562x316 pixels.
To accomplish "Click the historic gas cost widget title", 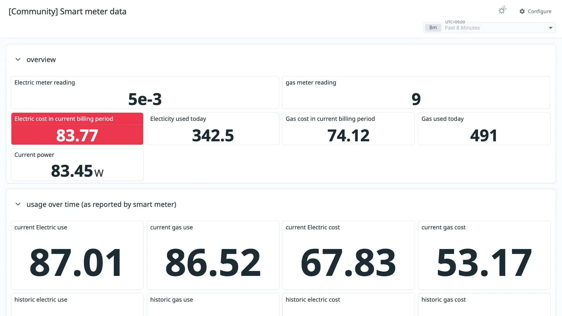I will pos(443,300).
